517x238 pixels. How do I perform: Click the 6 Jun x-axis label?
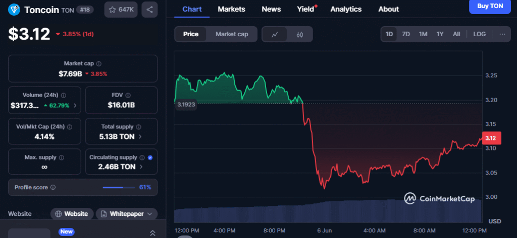[325, 230]
